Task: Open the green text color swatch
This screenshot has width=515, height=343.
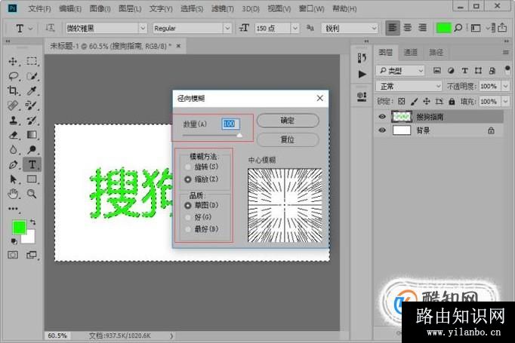Action: click(443, 28)
